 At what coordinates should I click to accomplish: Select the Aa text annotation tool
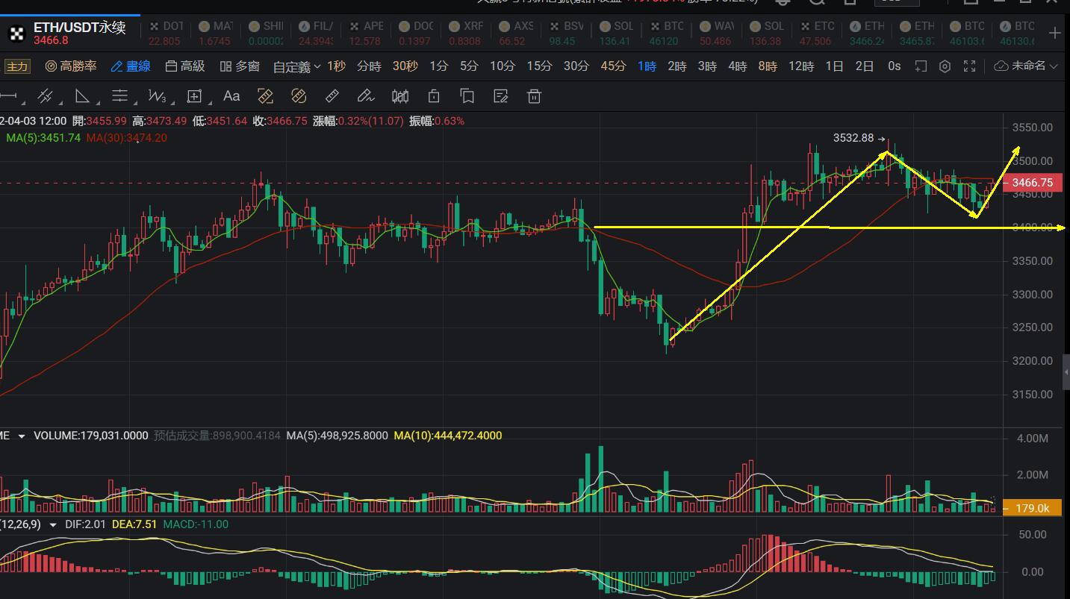(231, 96)
